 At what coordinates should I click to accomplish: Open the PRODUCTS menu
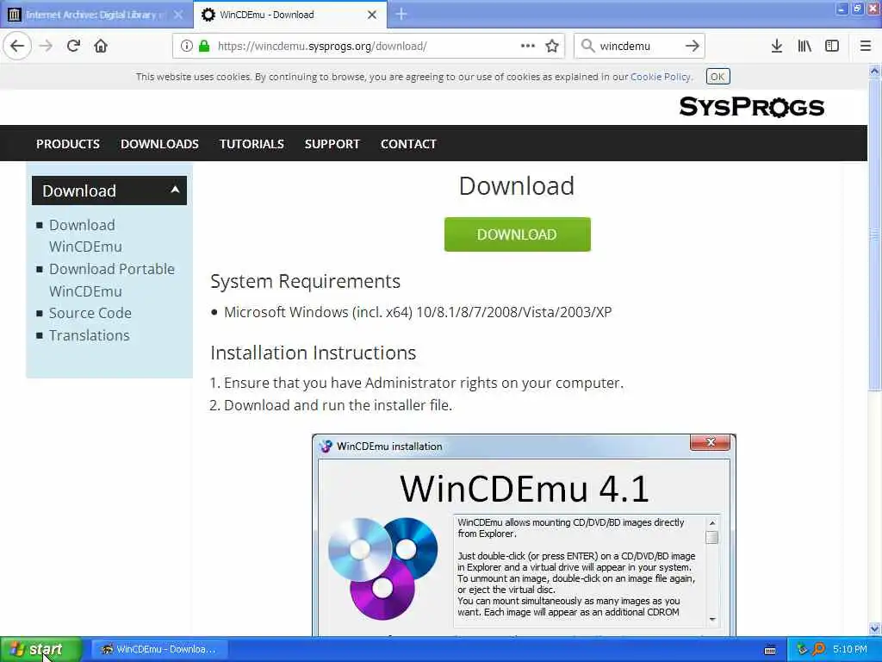pos(68,144)
